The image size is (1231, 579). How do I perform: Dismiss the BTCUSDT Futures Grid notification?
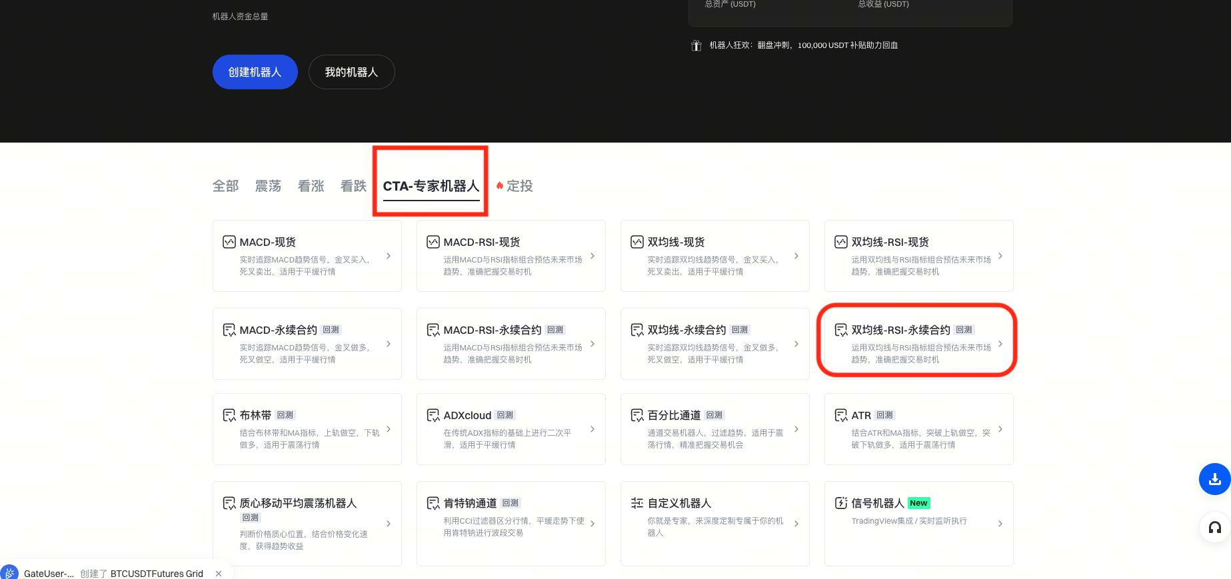[219, 573]
